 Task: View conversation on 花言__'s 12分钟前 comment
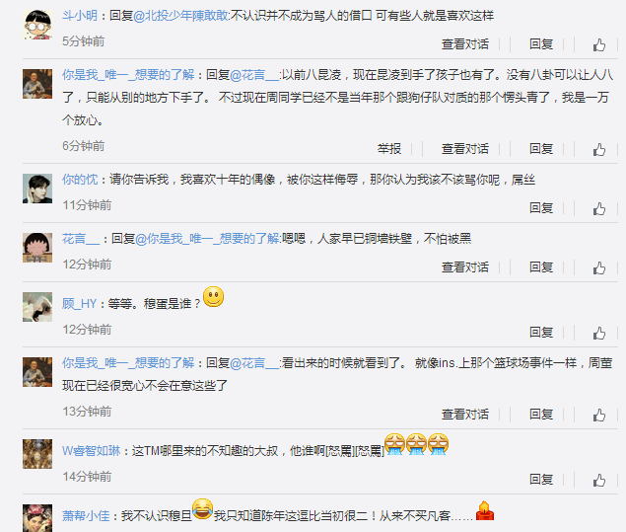(x=465, y=267)
